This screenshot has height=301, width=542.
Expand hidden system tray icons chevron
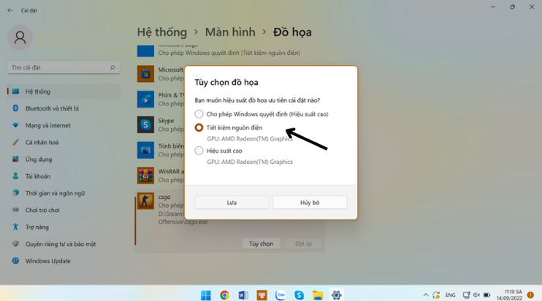click(426, 295)
